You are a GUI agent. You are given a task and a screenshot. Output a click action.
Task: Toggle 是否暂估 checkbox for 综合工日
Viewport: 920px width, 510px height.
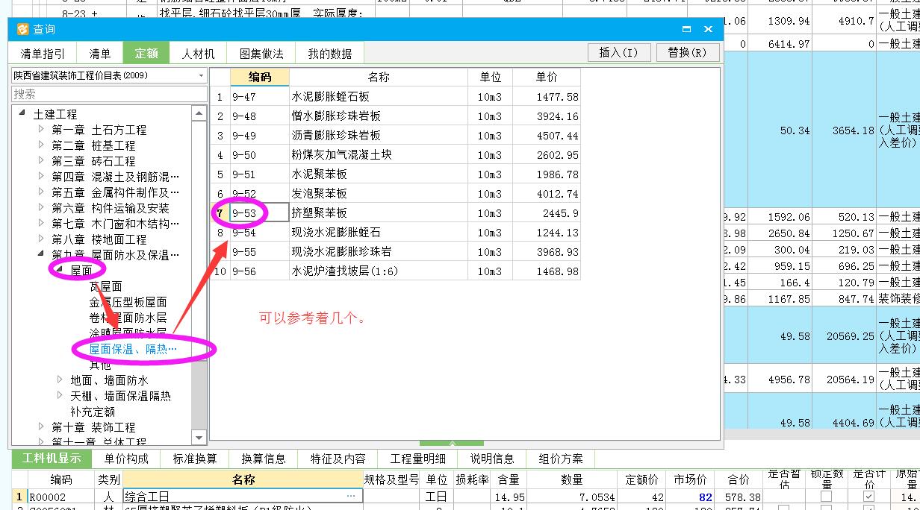(x=783, y=497)
